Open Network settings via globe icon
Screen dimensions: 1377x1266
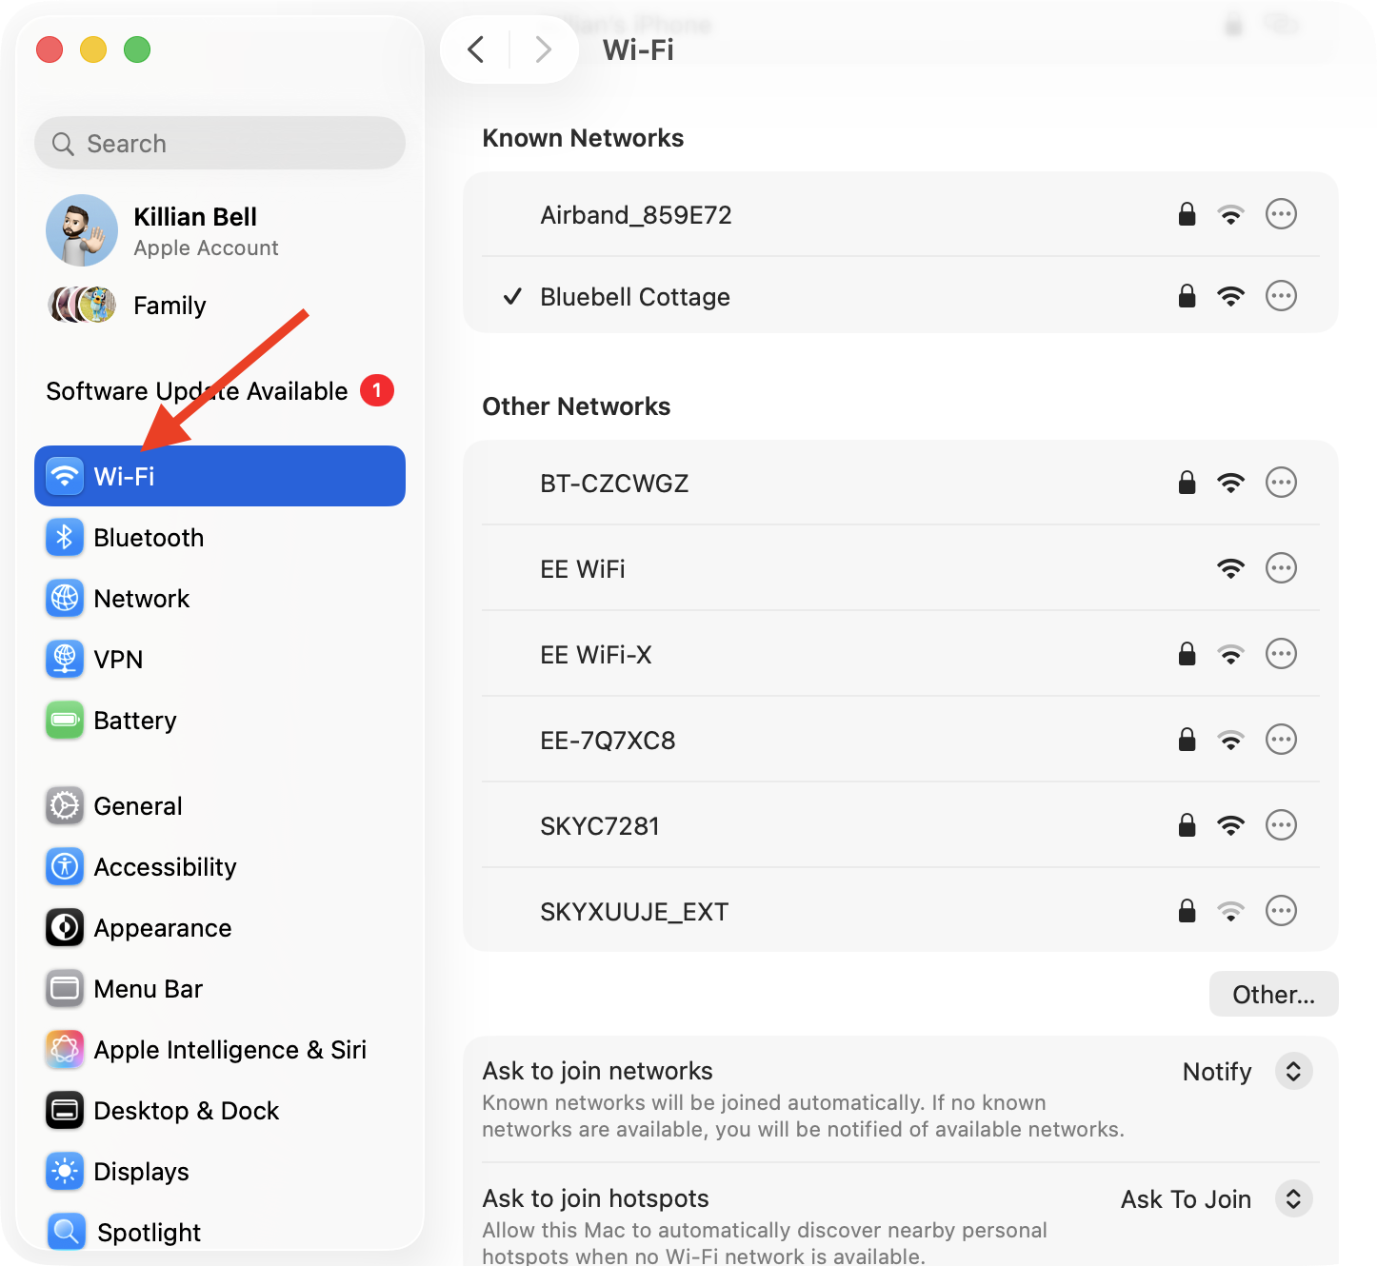[64, 598]
